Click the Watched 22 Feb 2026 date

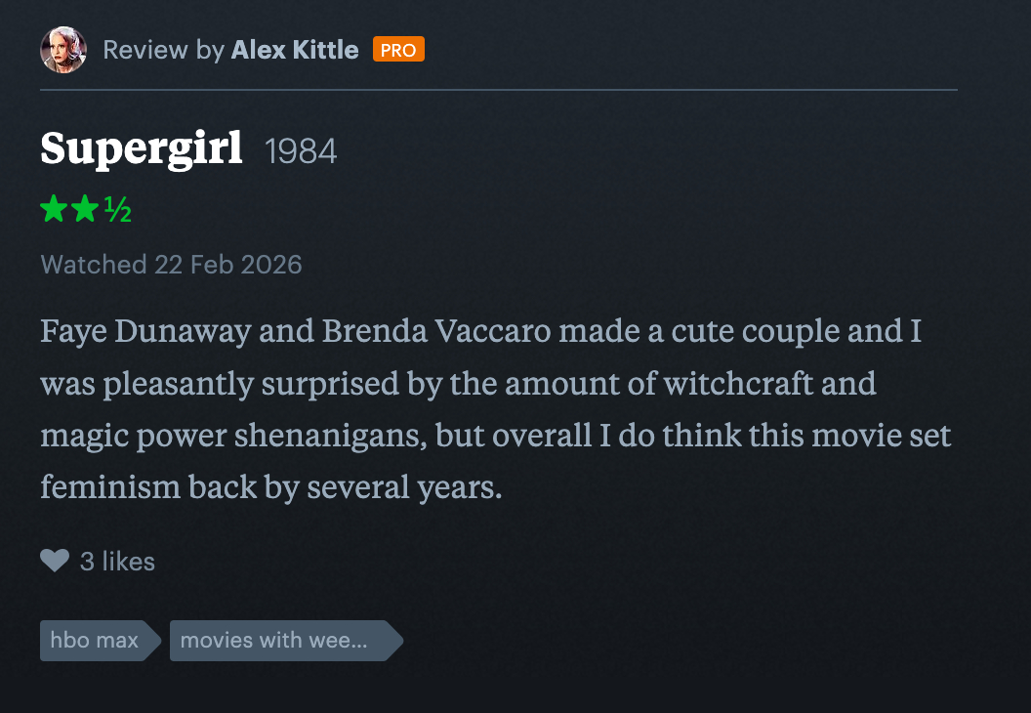coord(171,265)
